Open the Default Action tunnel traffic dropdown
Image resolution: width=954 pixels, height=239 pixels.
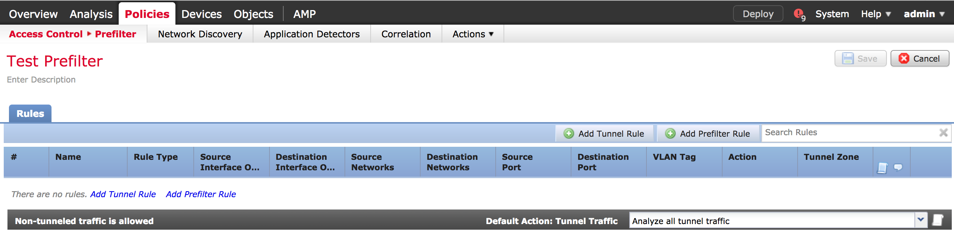[x=921, y=220]
